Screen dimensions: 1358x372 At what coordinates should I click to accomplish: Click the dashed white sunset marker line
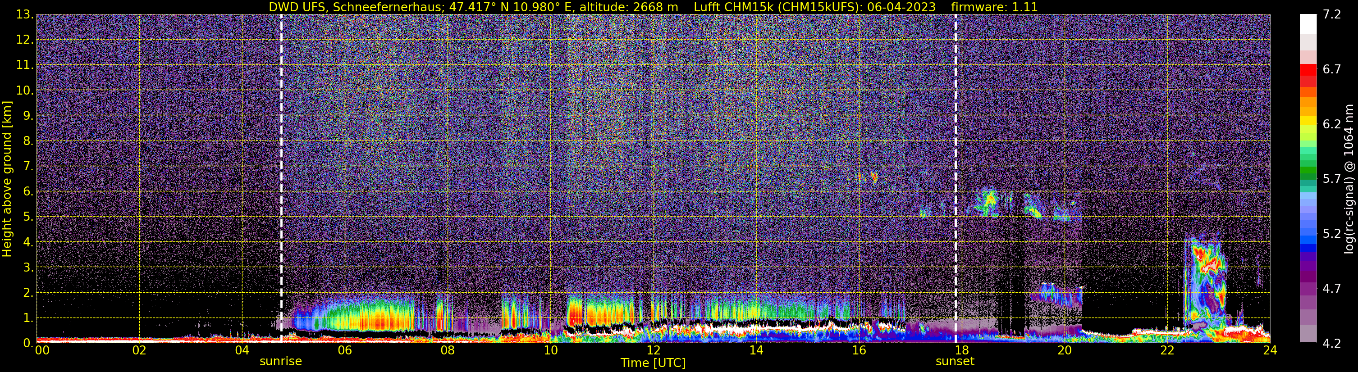point(956,179)
